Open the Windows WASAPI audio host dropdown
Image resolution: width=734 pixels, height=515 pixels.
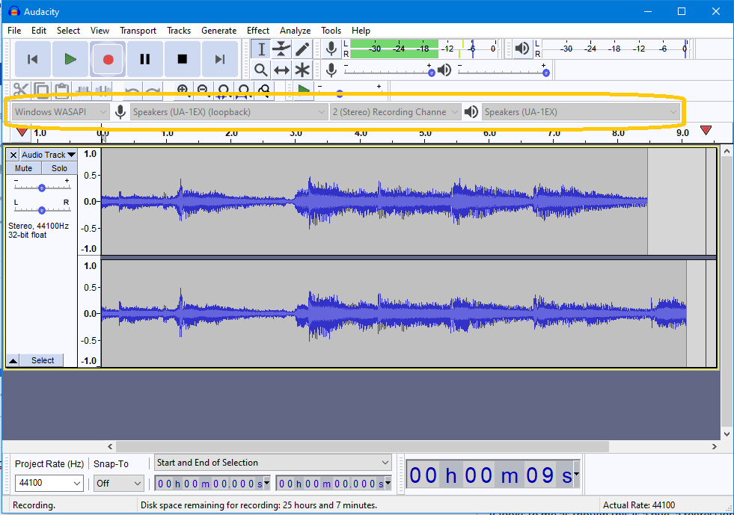(x=61, y=112)
